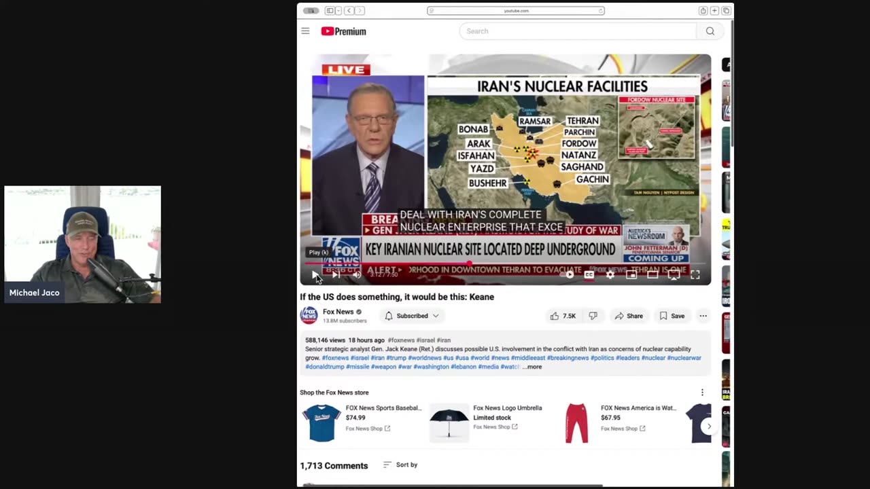
Task: Focus the youtube.com address bar
Action: pos(516,11)
